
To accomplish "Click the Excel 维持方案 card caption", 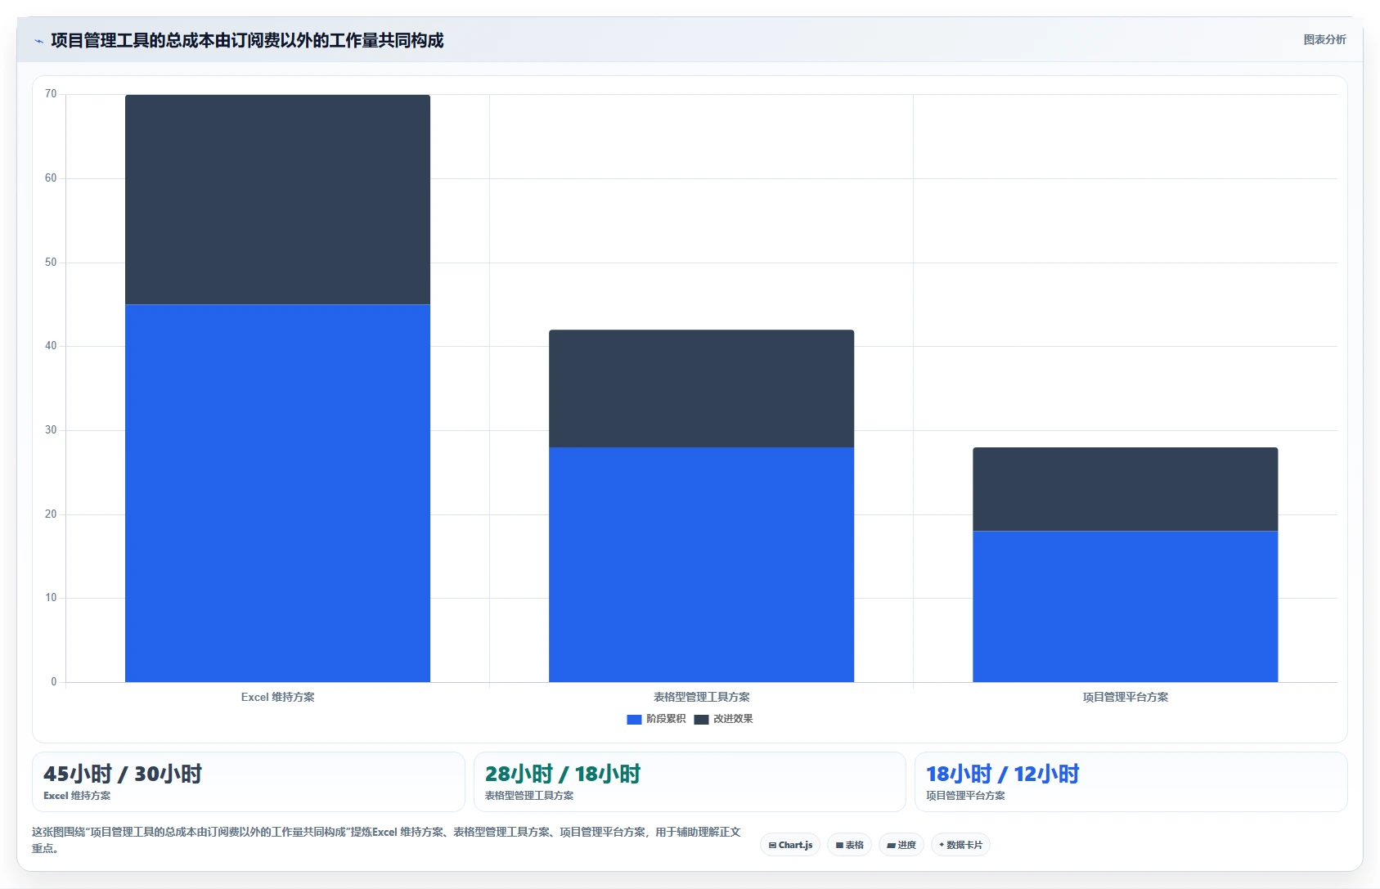I will click(77, 796).
